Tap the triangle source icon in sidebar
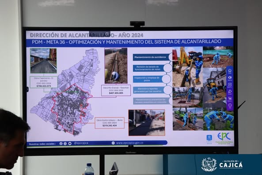Viewport: 262px width, 175px height. [230, 91]
